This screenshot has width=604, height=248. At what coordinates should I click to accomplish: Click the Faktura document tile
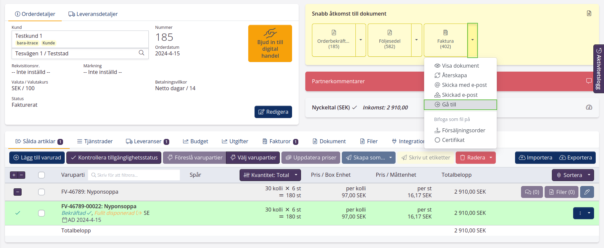tap(445, 40)
